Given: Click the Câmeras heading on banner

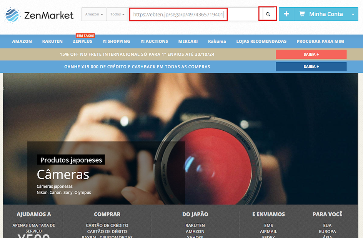Looking at the screenshot, I should pos(63,174).
